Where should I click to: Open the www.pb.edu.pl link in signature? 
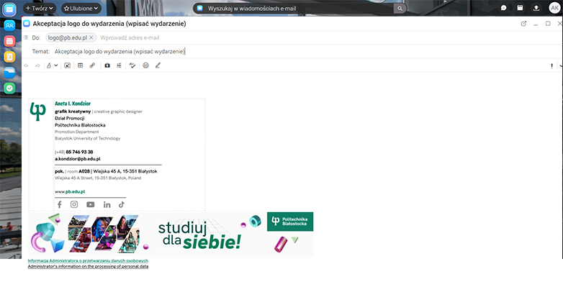coord(70,191)
